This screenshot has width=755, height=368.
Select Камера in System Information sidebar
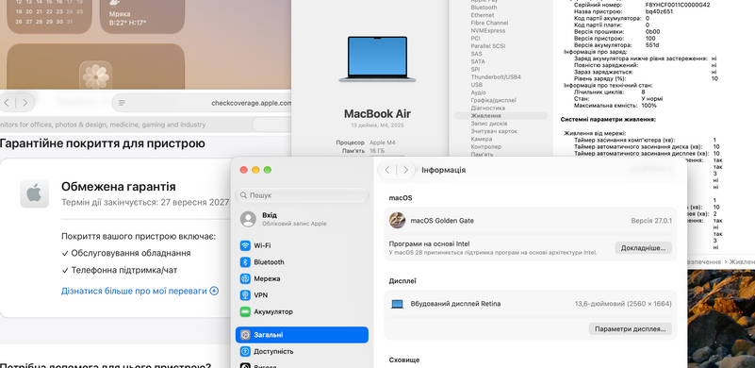(482, 139)
